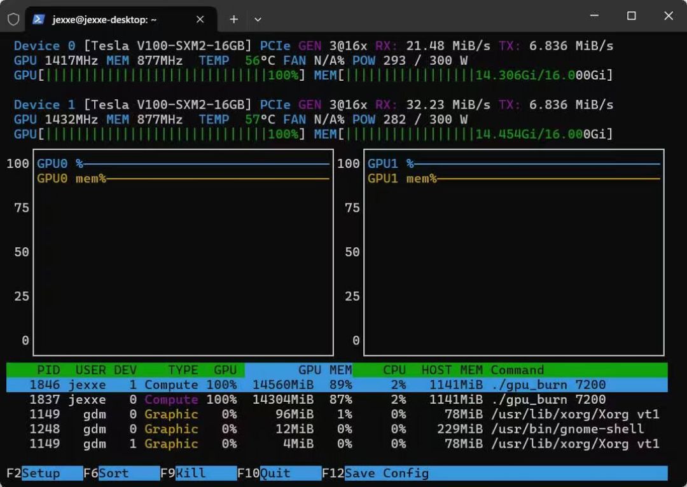Viewport: 687px width, 487px height.
Task: Click the PowerShell icon on the terminal tab
Action: click(39, 19)
